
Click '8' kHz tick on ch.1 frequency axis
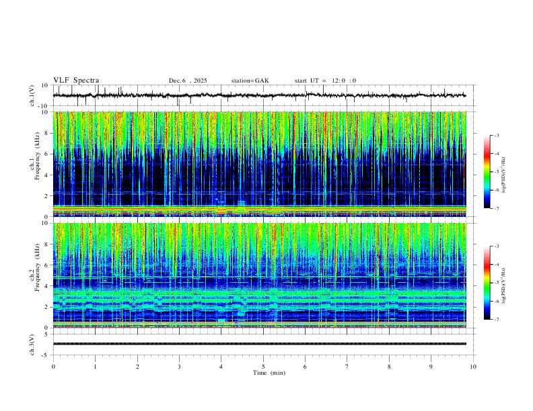coord(47,133)
